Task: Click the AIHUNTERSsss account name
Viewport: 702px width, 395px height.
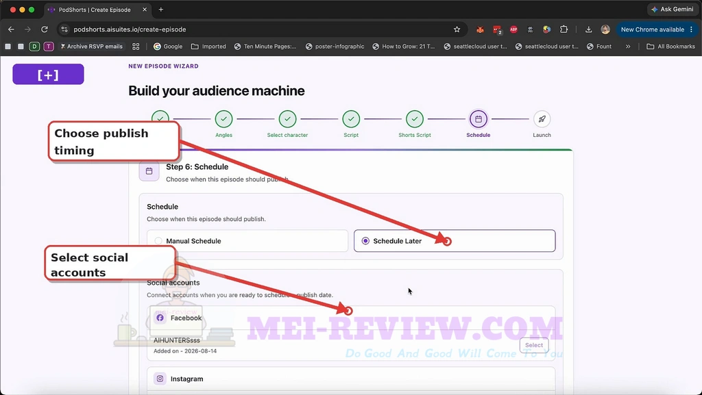Action: 177,340
